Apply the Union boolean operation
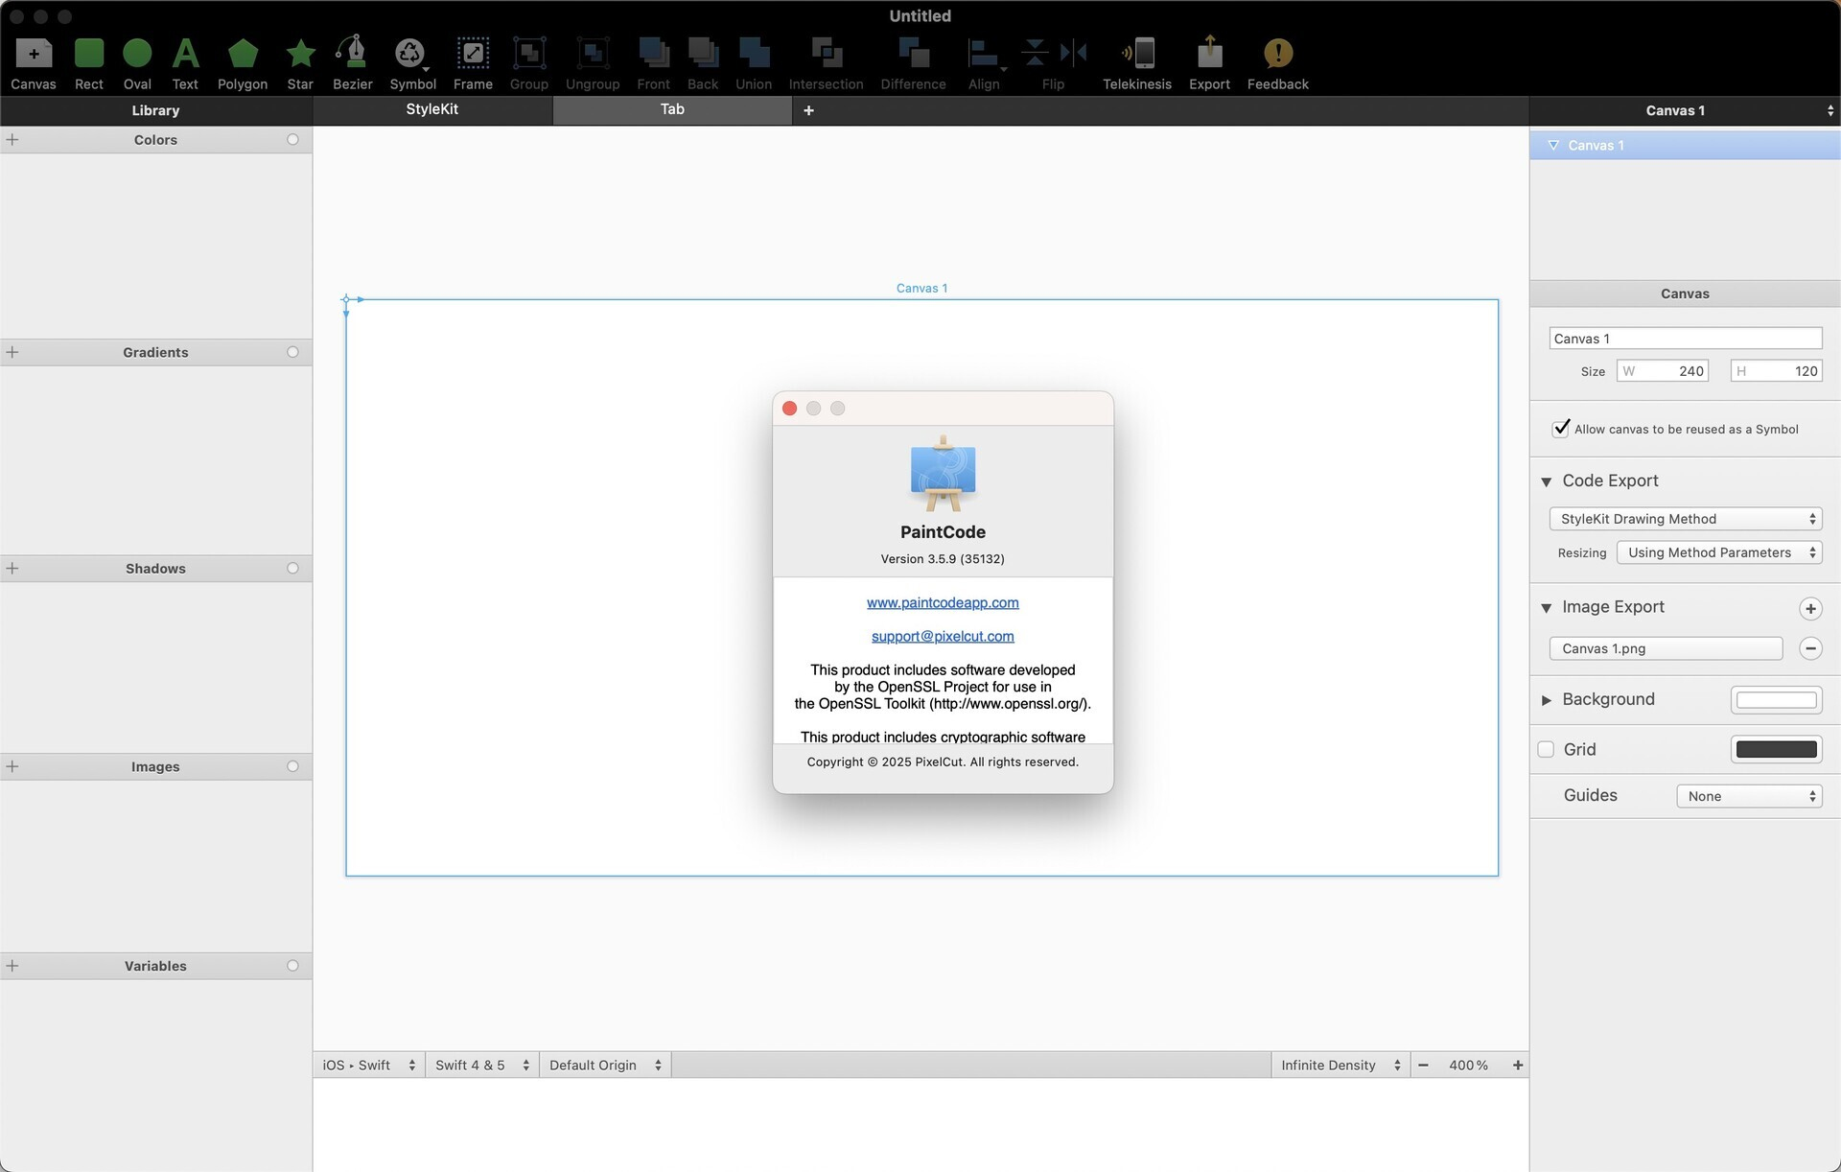 pos(754,60)
